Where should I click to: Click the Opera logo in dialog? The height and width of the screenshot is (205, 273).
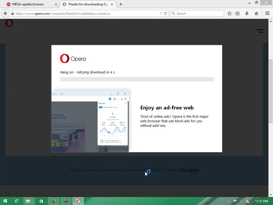(x=73, y=58)
